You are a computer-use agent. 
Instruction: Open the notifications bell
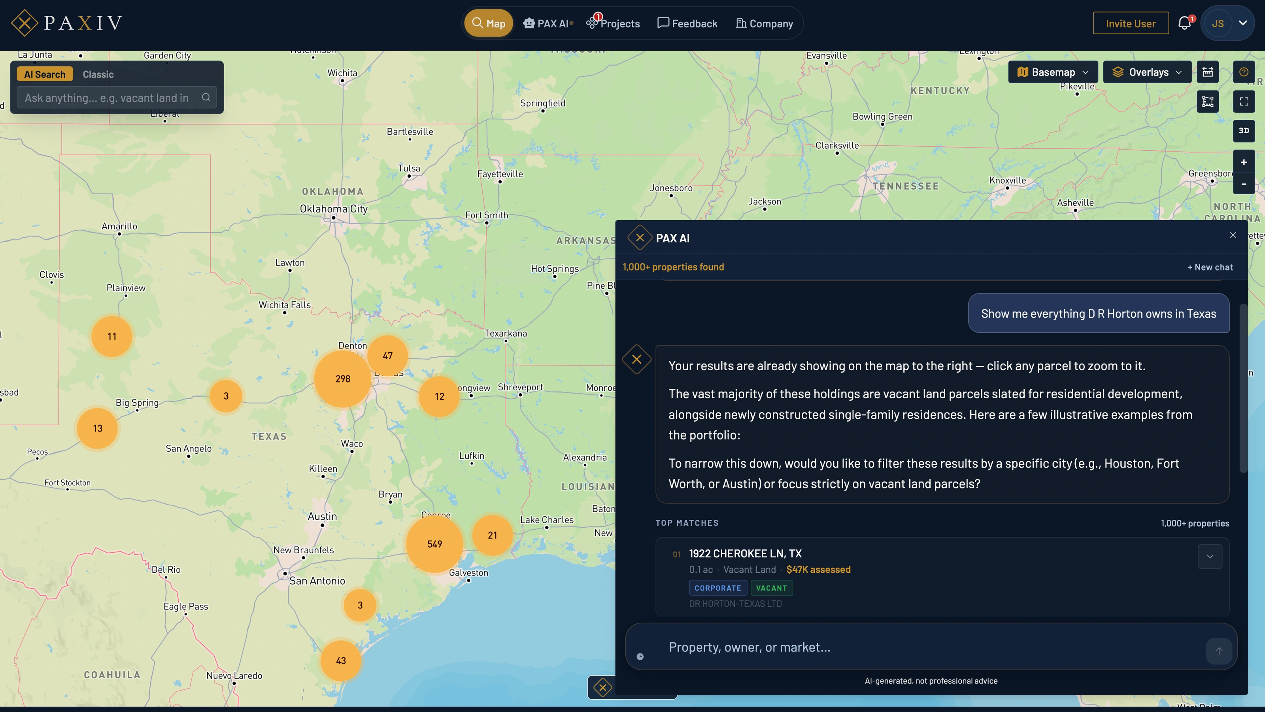[1184, 24]
